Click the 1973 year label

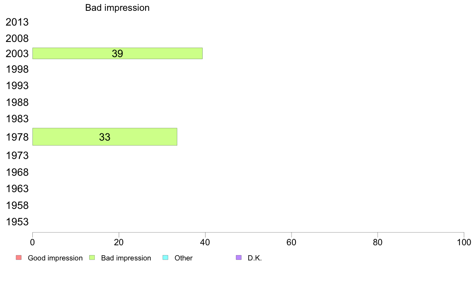pyautogui.click(x=17, y=156)
